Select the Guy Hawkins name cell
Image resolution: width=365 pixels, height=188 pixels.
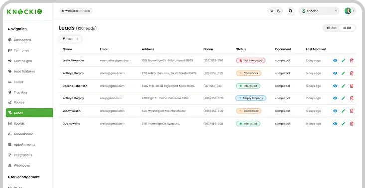tap(71, 124)
